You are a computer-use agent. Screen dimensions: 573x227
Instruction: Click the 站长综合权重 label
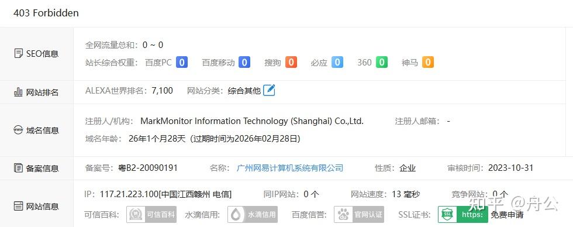click(112, 63)
